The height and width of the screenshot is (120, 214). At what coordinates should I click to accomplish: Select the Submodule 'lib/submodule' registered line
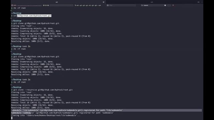coord(67,110)
